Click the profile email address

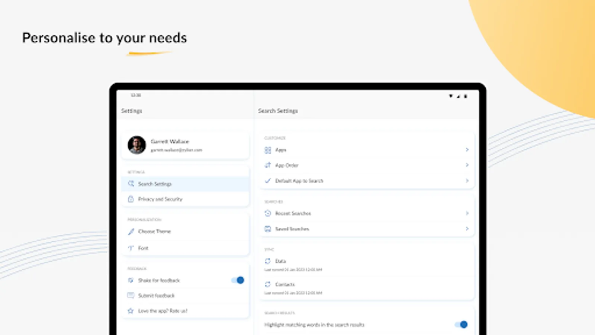click(176, 150)
